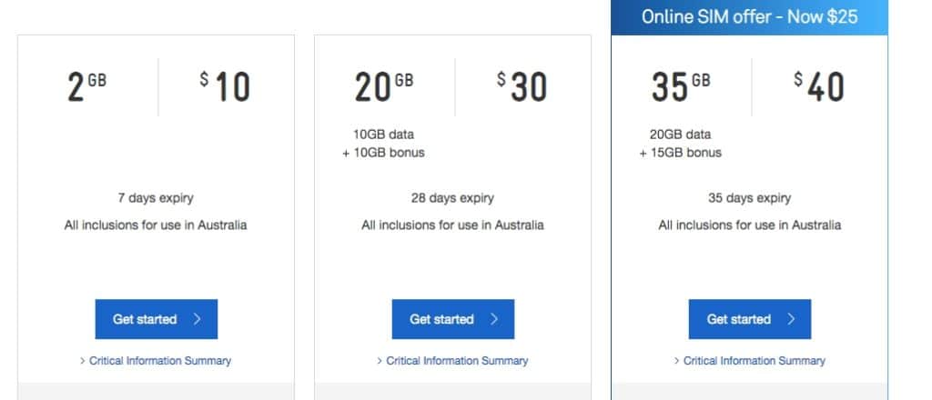
Task: Click the 10GB data + 10GB bonus text
Action: click(x=383, y=144)
